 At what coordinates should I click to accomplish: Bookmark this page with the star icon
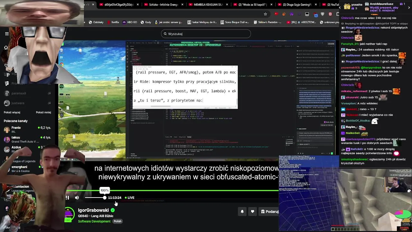tap(265, 14)
